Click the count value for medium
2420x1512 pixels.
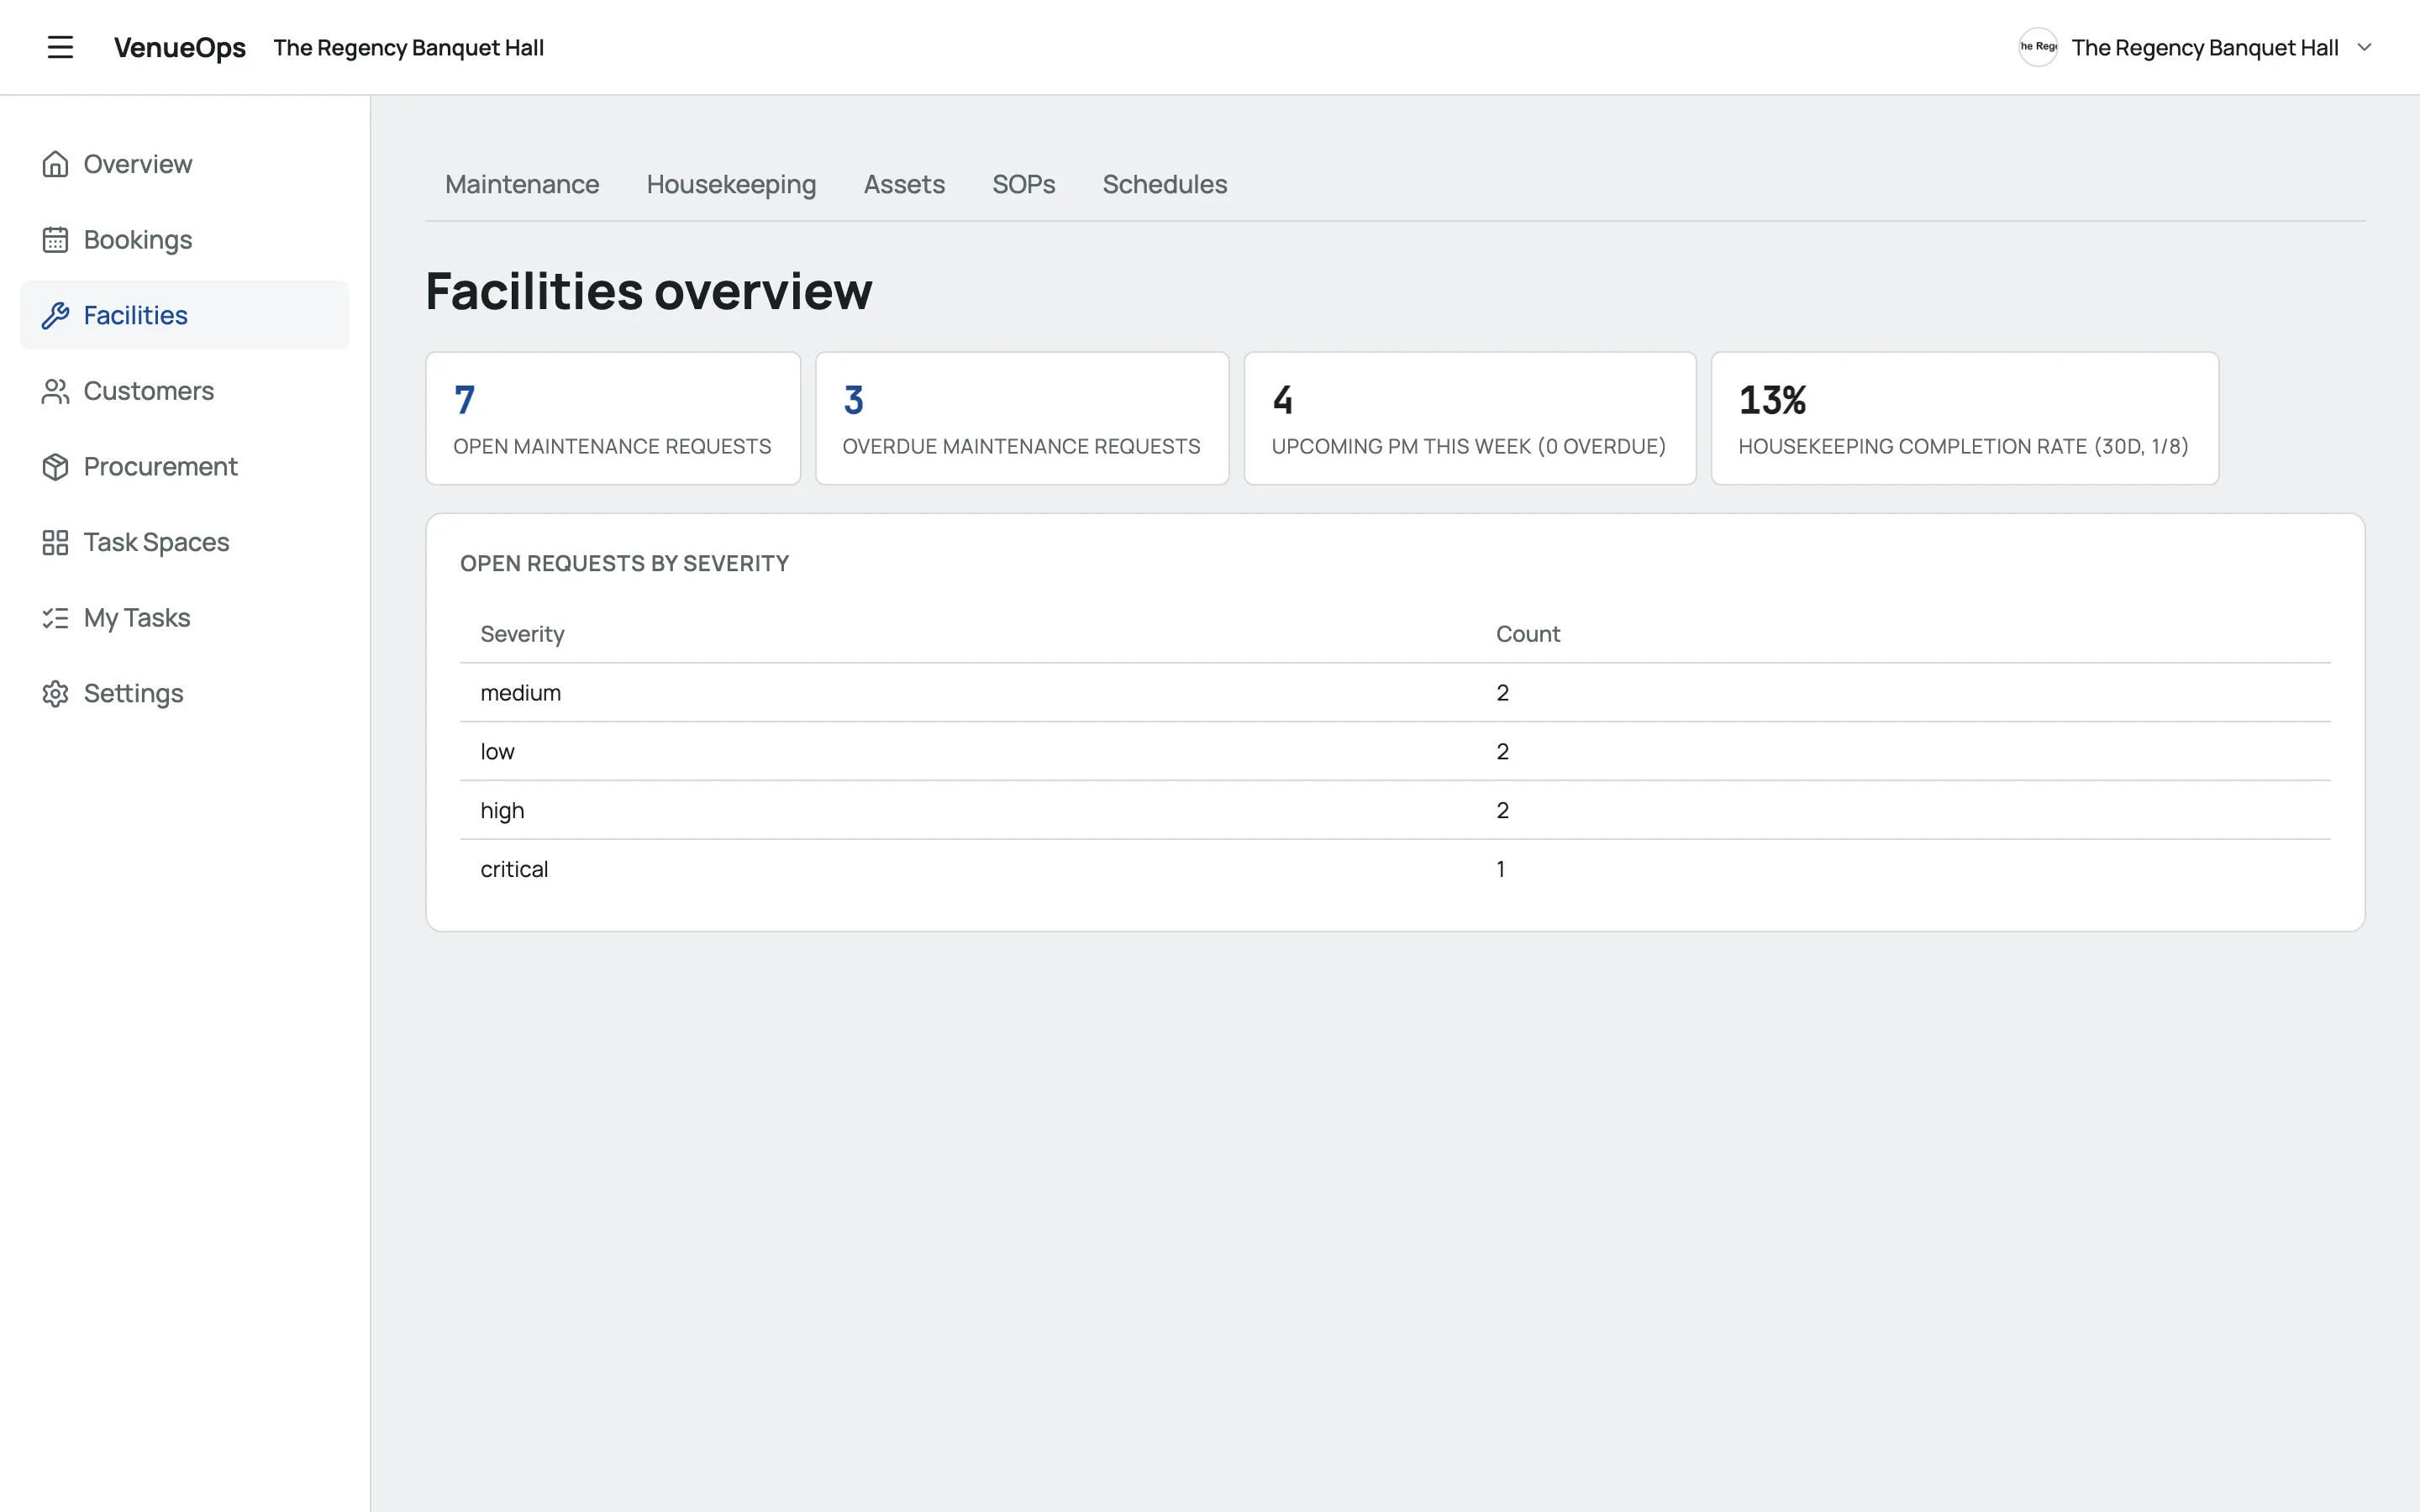[x=1502, y=693]
